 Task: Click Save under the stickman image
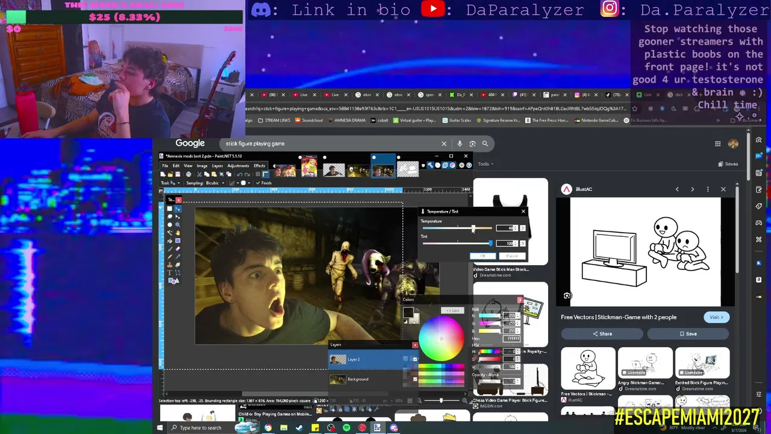pyautogui.click(x=688, y=334)
